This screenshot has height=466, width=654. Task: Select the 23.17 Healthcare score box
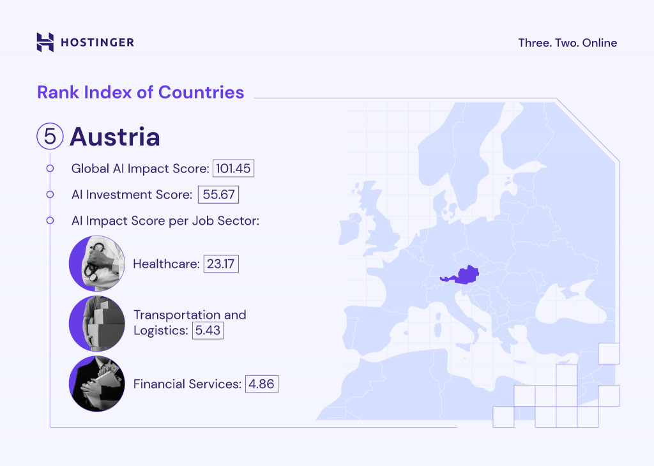pos(221,264)
